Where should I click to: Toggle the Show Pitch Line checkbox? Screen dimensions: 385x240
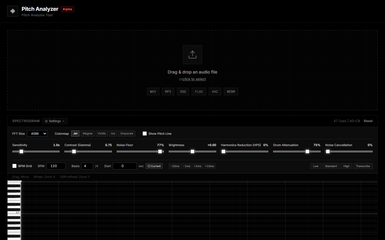click(x=145, y=133)
